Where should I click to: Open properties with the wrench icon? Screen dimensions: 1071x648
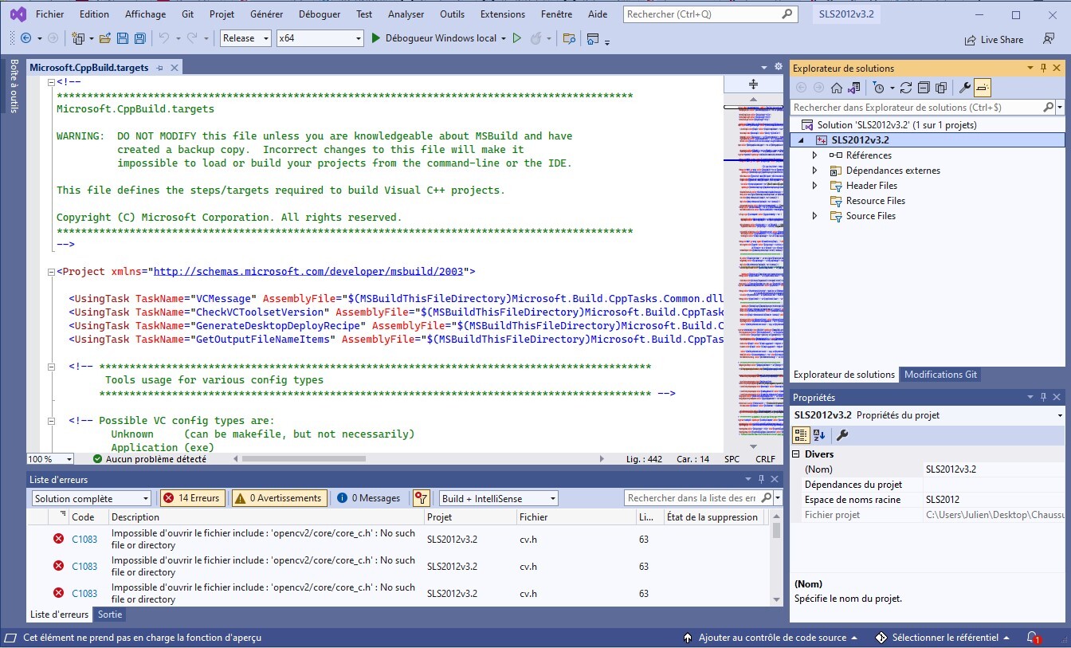[963, 88]
